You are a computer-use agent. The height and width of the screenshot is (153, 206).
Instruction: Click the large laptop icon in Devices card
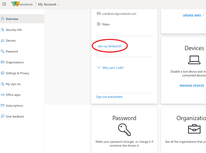point(194,60)
